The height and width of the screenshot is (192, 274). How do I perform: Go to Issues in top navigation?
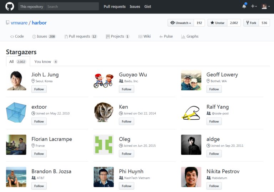[135, 7]
